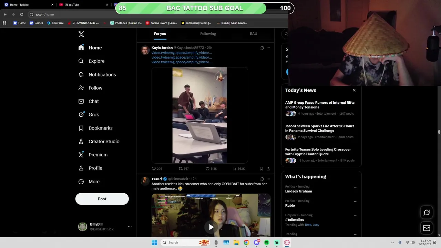This screenshot has height=248, width=441.
Task: Click the Grok explain icon on Kayla Jordan's post
Action: (262, 48)
